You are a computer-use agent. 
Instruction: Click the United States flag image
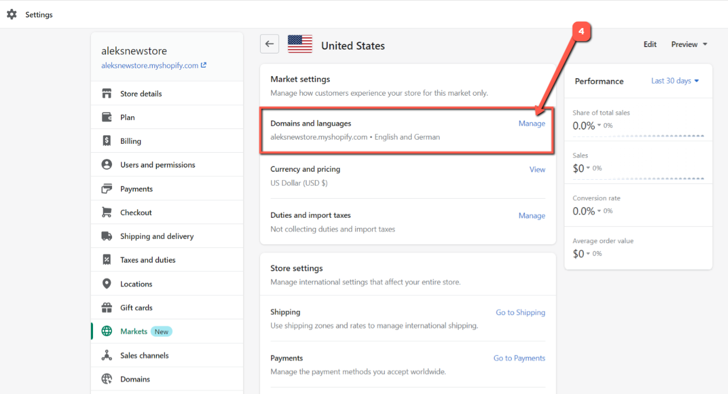pyautogui.click(x=300, y=44)
